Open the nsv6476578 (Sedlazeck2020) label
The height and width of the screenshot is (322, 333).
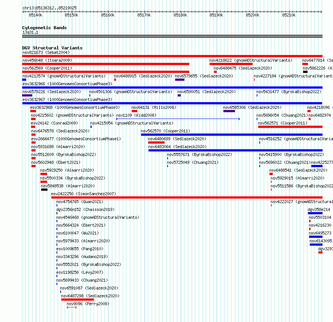tap(60, 131)
